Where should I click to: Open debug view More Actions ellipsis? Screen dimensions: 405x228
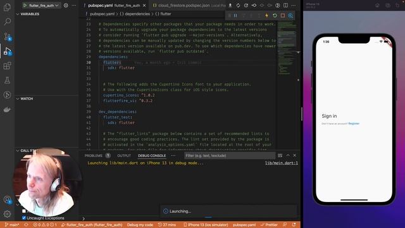click(x=74, y=5)
